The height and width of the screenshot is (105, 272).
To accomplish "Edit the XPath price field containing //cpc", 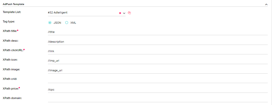I will tap(158, 90).
